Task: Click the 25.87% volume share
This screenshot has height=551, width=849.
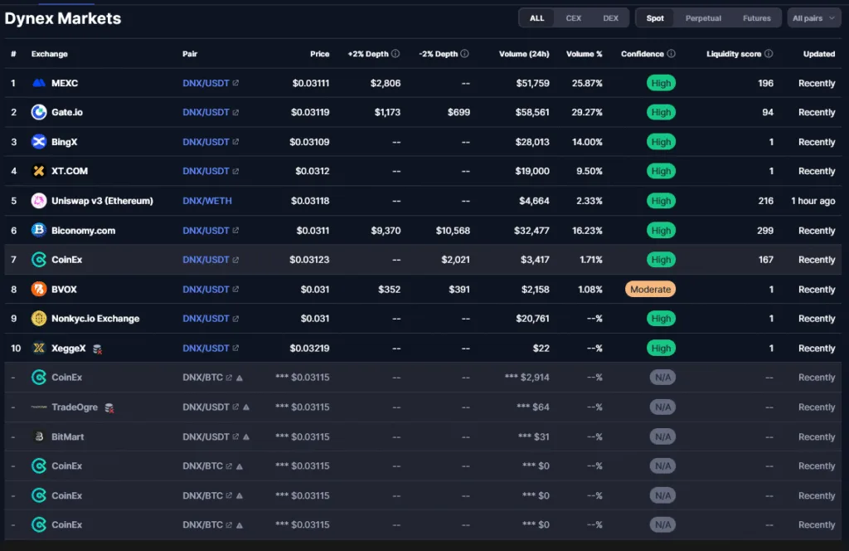Action: (x=587, y=83)
